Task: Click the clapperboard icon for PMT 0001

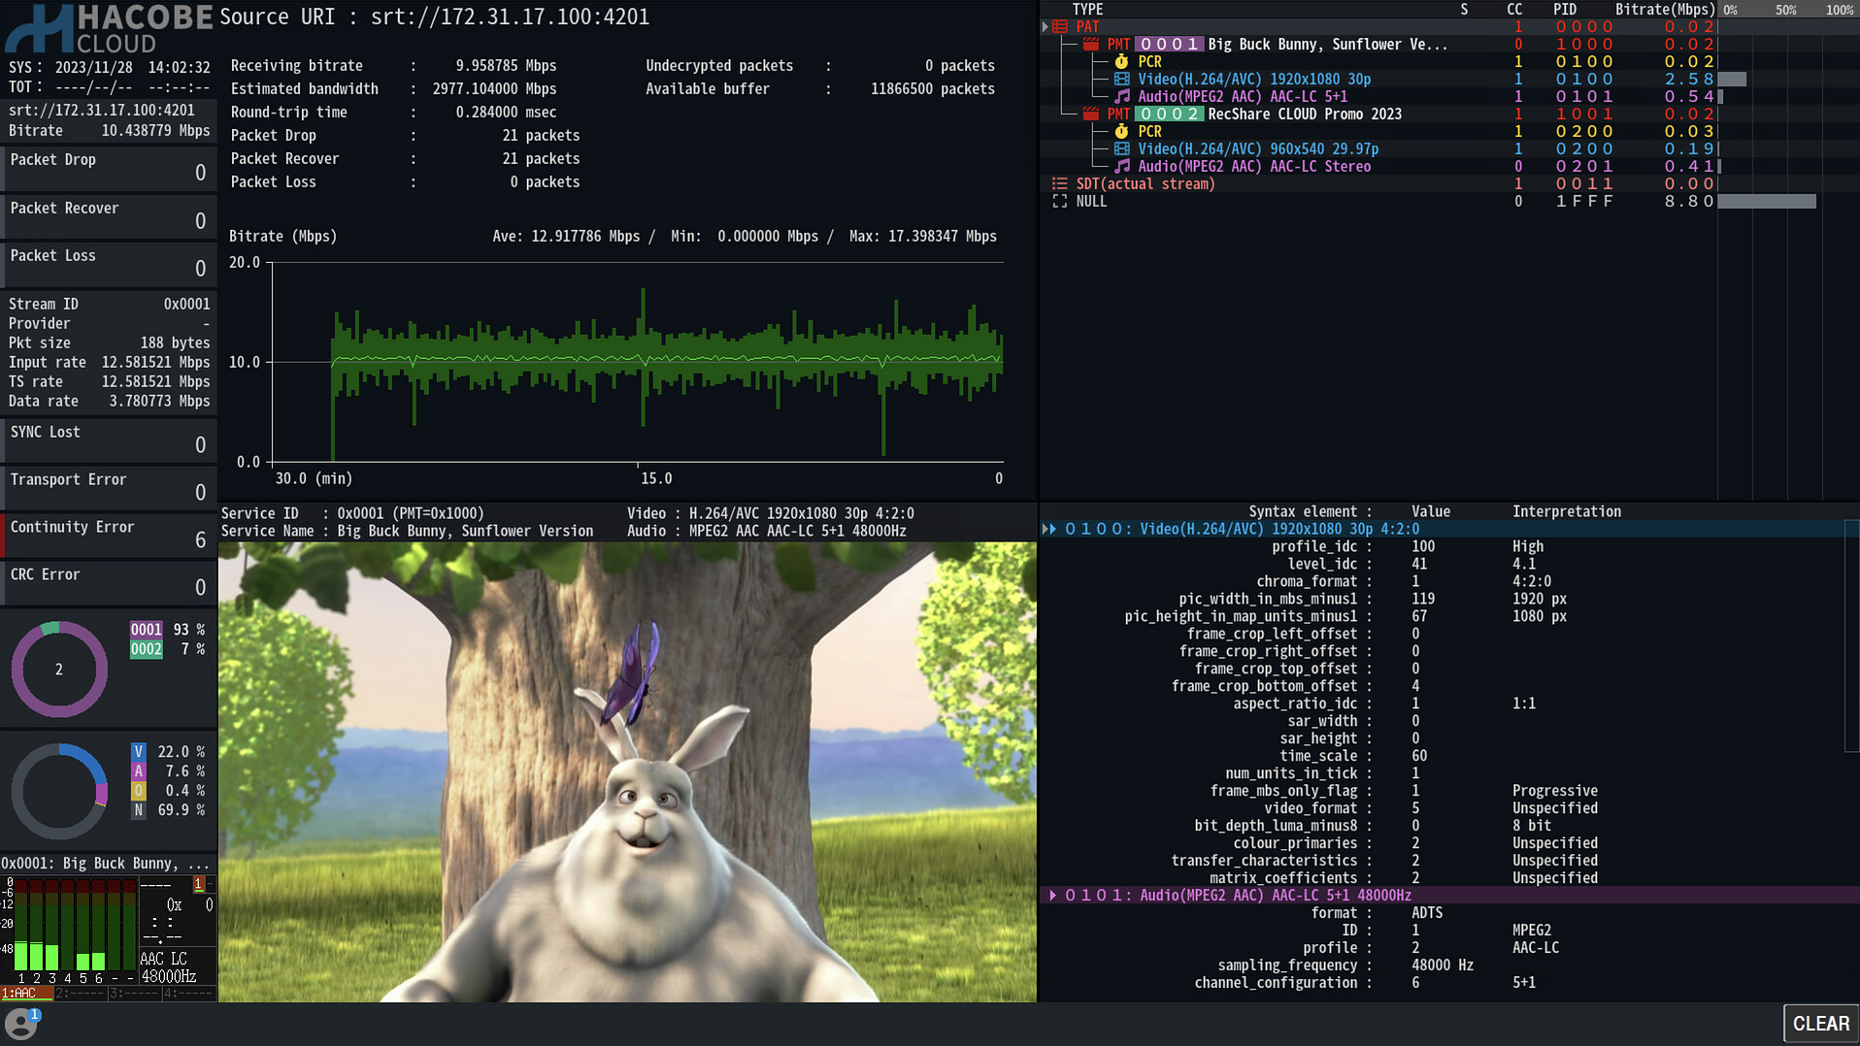Action: tap(1091, 45)
